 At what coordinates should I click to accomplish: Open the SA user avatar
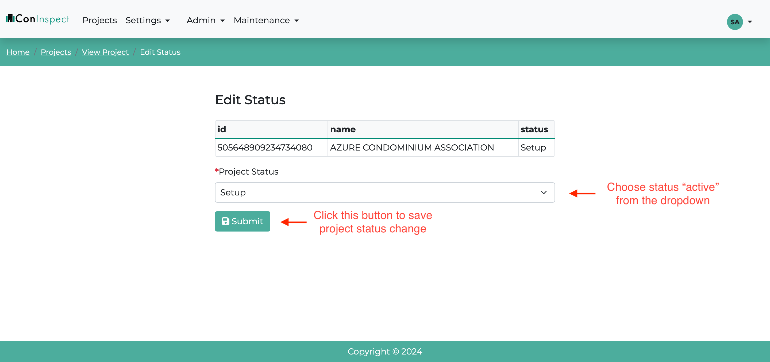point(735,22)
